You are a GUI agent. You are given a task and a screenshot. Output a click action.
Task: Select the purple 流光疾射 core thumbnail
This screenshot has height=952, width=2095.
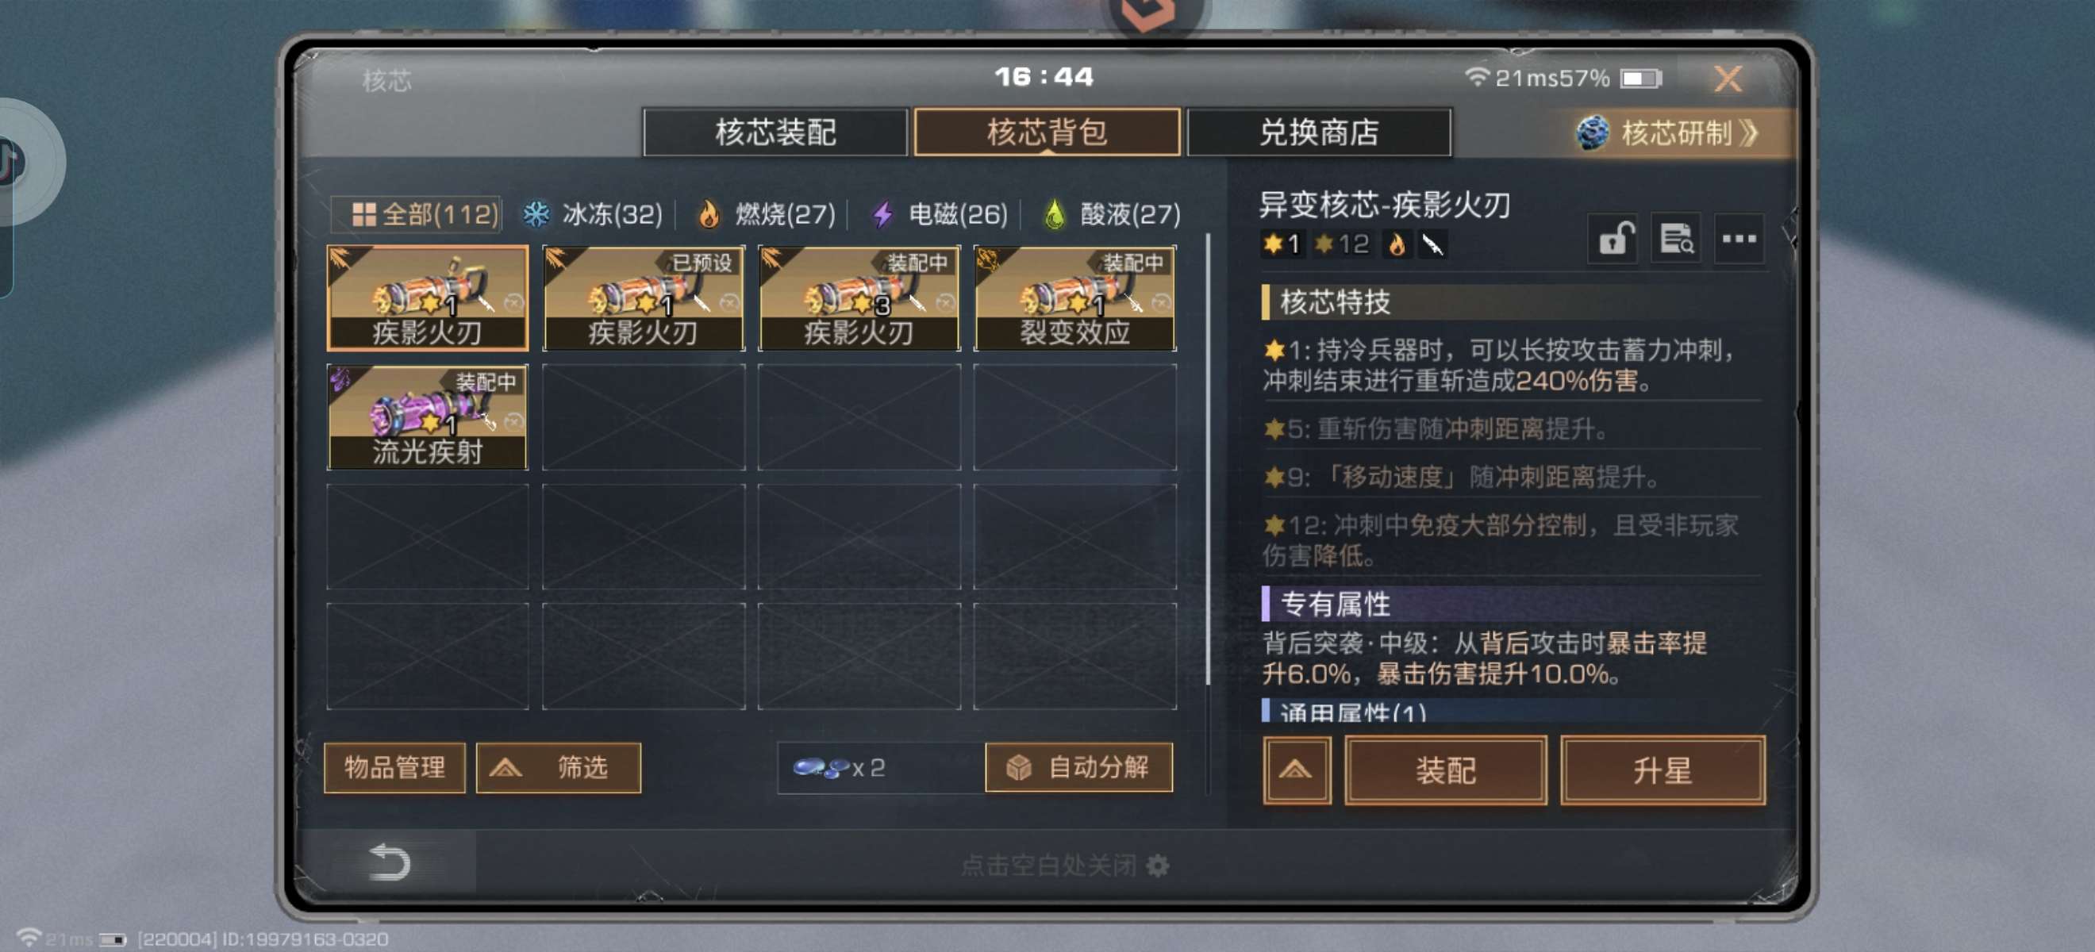tap(428, 417)
